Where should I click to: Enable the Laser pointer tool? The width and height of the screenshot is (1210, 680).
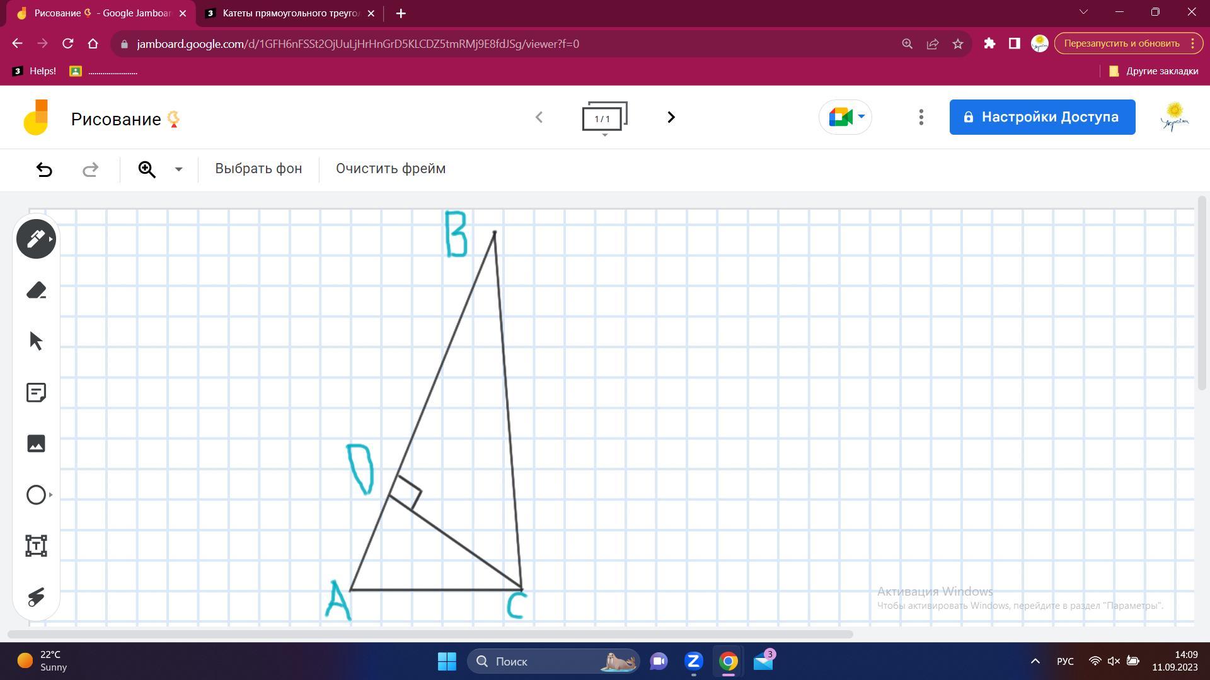tap(36, 597)
